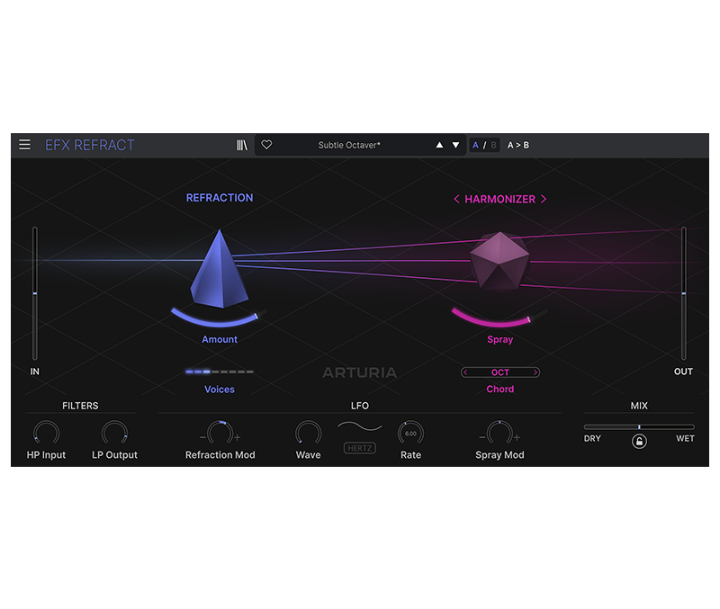Click the HARMONIZER mode title
This screenshot has width=720, height=609.
pos(500,199)
